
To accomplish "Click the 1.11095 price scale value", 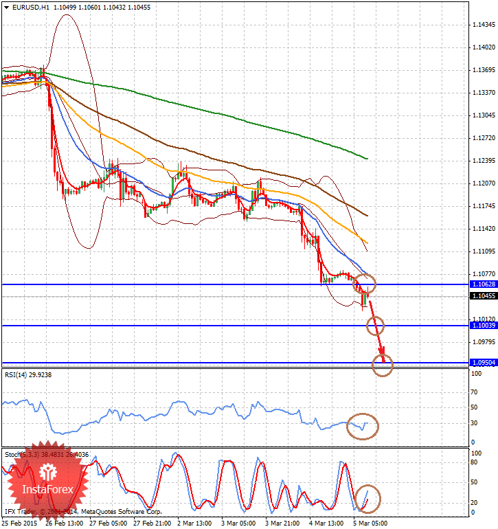I will (484, 251).
